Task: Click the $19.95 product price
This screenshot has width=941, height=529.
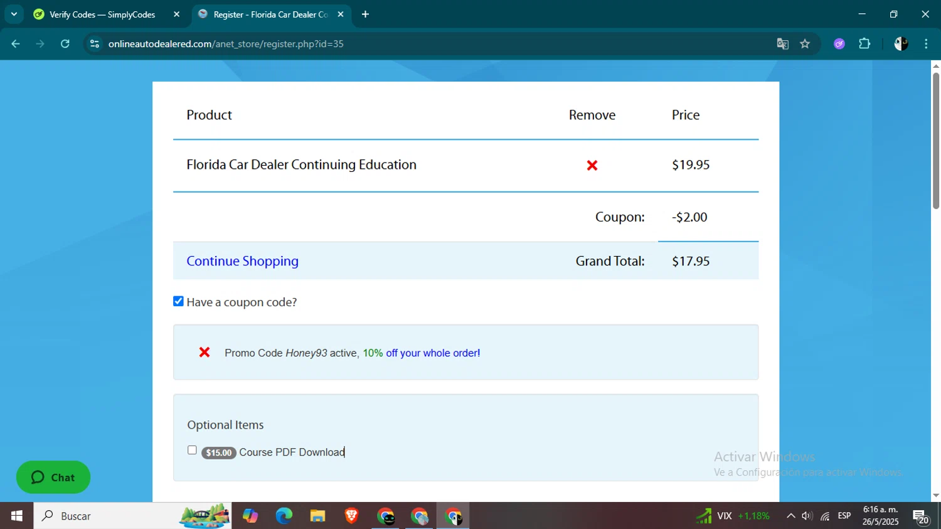Action: coord(691,164)
